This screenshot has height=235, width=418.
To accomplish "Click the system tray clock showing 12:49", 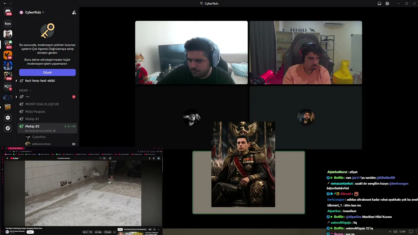I will [402, 232].
